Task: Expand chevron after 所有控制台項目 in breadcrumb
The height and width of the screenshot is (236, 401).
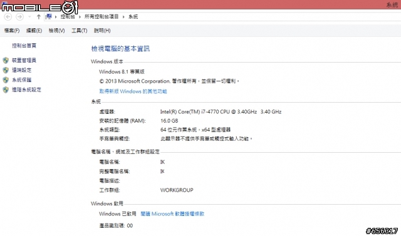Action: pos(123,17)
